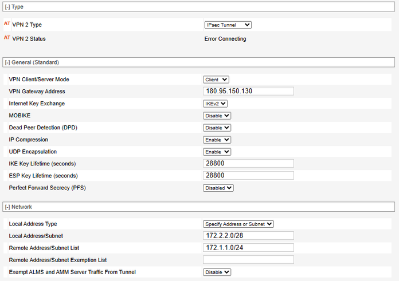Image resolution: width=399 pixels, height=281 pixels.
Task: Click the VPN Gateway Address field
Action: (248, 92)
